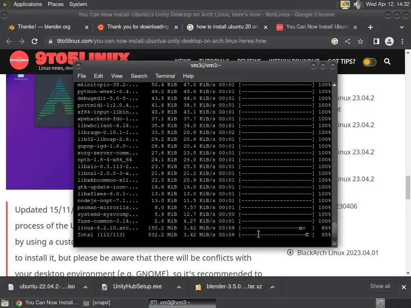This screenshot has height=308, width=411.
Task: Click the article thumbnail image
Action: [40, 132]
